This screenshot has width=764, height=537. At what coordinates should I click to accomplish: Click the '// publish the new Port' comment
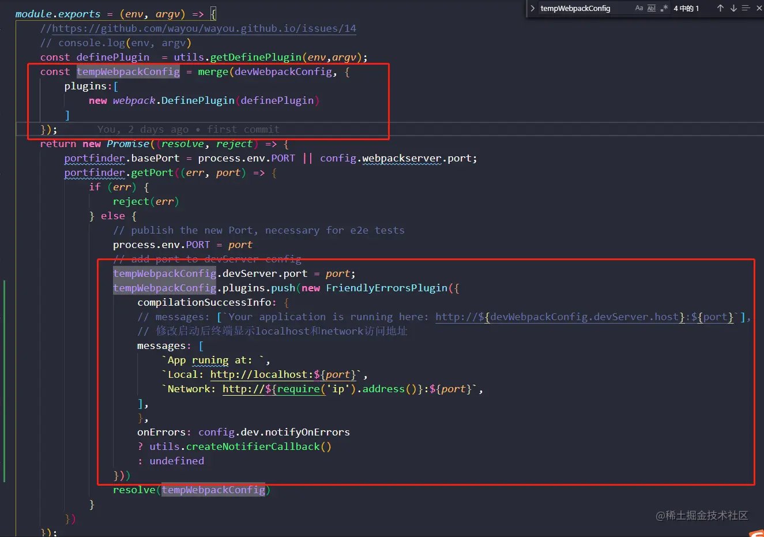[x=259, y=230]
